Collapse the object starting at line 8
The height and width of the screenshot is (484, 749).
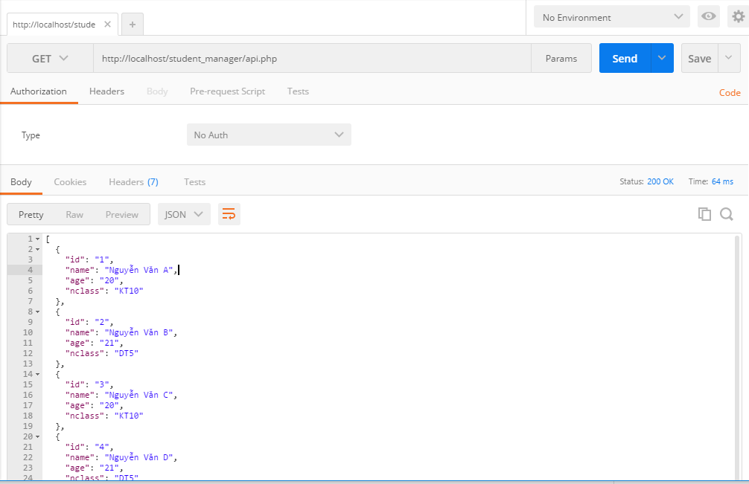[x=37, y=312]
